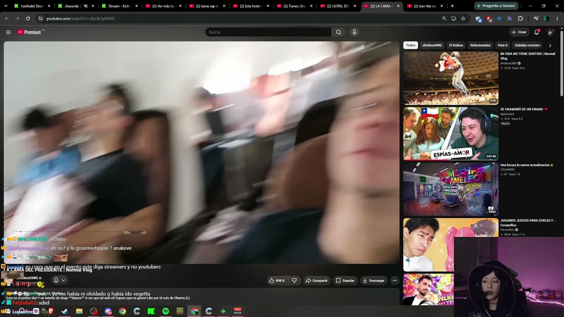
Task: Select the Todos filter chip
Action: [x=411, y=45]
